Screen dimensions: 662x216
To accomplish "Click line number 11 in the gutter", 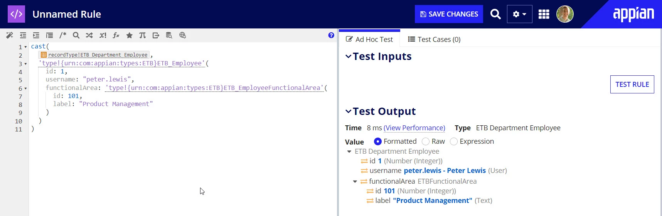I will click(x=19, y=130).
